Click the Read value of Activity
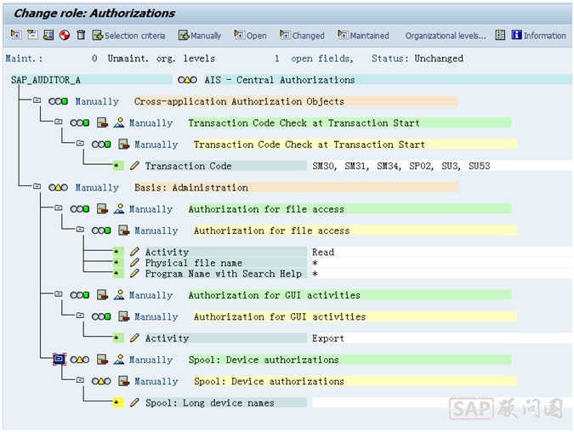Image resolution: width=574 pixels, height=432 pixels. click(323, 252)
